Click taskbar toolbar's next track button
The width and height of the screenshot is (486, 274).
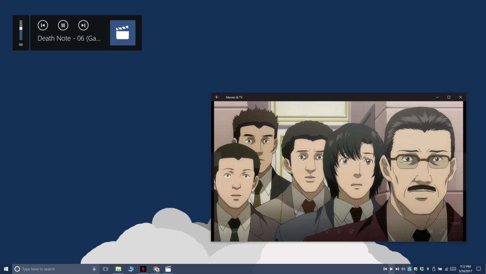397,269
